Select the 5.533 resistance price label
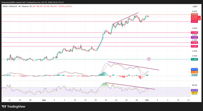203x111 pixels. [194, 15]
